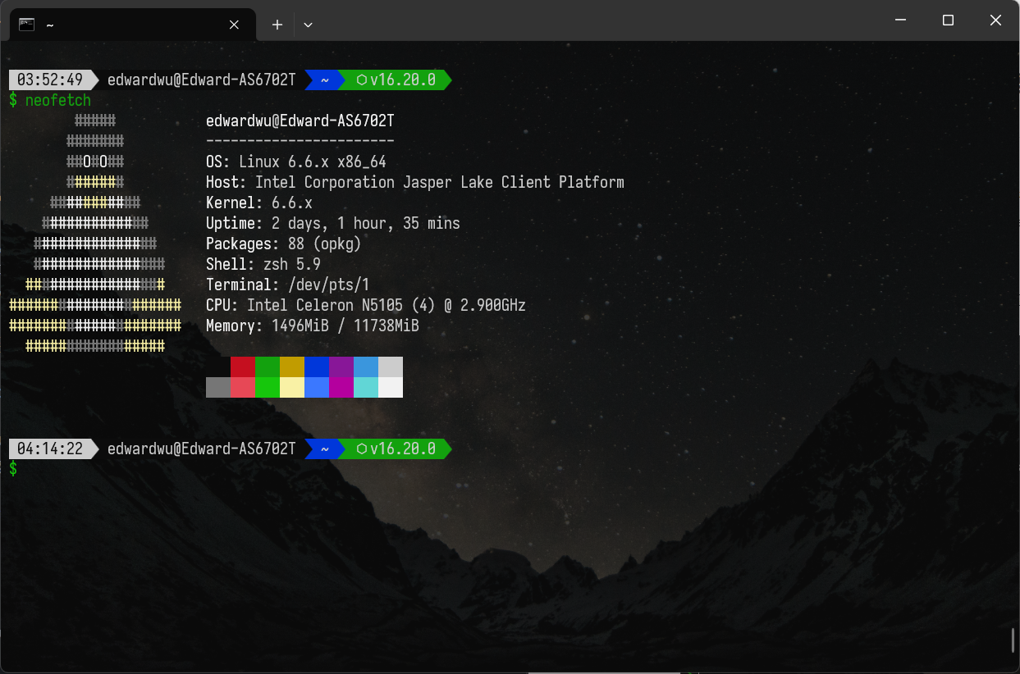Click the red swatch in the top color row
This screenshot has height=674, width=1020.
click(x=243, y=367)
